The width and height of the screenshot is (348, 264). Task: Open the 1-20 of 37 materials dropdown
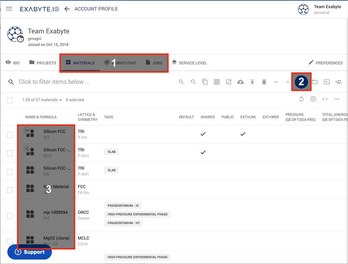42,100
